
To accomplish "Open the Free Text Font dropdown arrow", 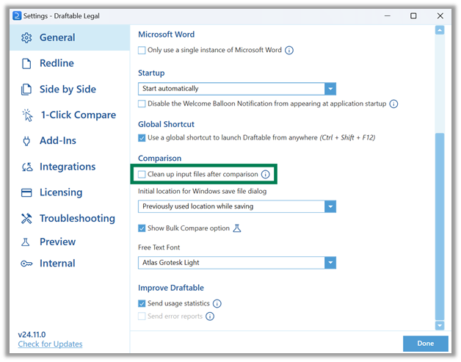I will tap(330, 263).
